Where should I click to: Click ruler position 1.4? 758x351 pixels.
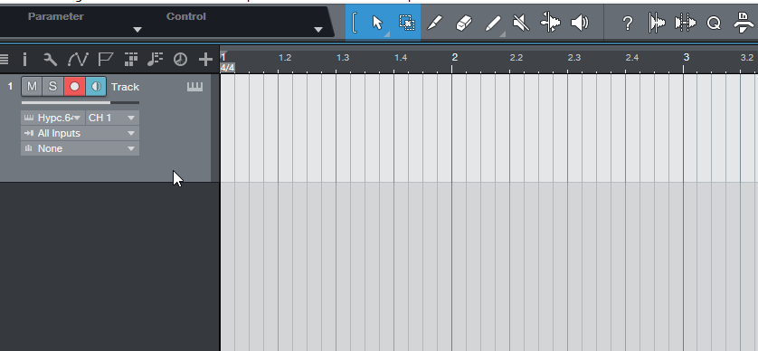401,58
